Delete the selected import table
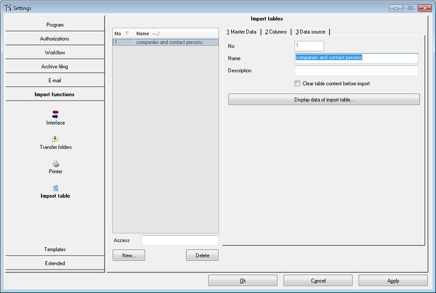The width and height of the screenshot is (436, 293). point(202,255)
